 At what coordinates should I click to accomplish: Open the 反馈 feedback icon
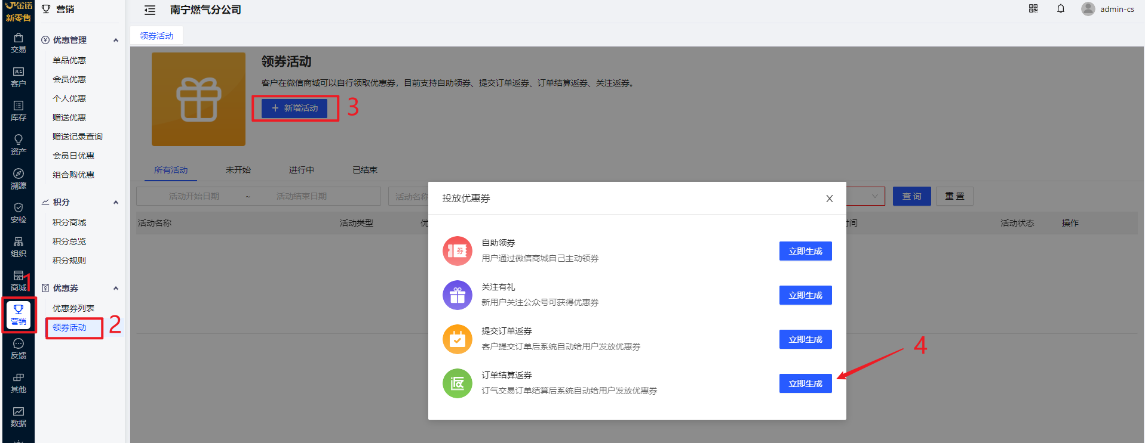(18, 349)
